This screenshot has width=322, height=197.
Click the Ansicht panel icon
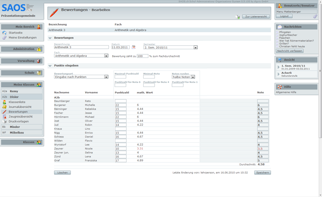click(x=280, y=60)
